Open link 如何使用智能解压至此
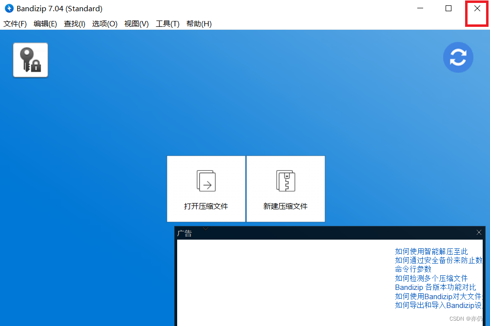This screenshot has height=326, width=490. [x=431, y=251]
